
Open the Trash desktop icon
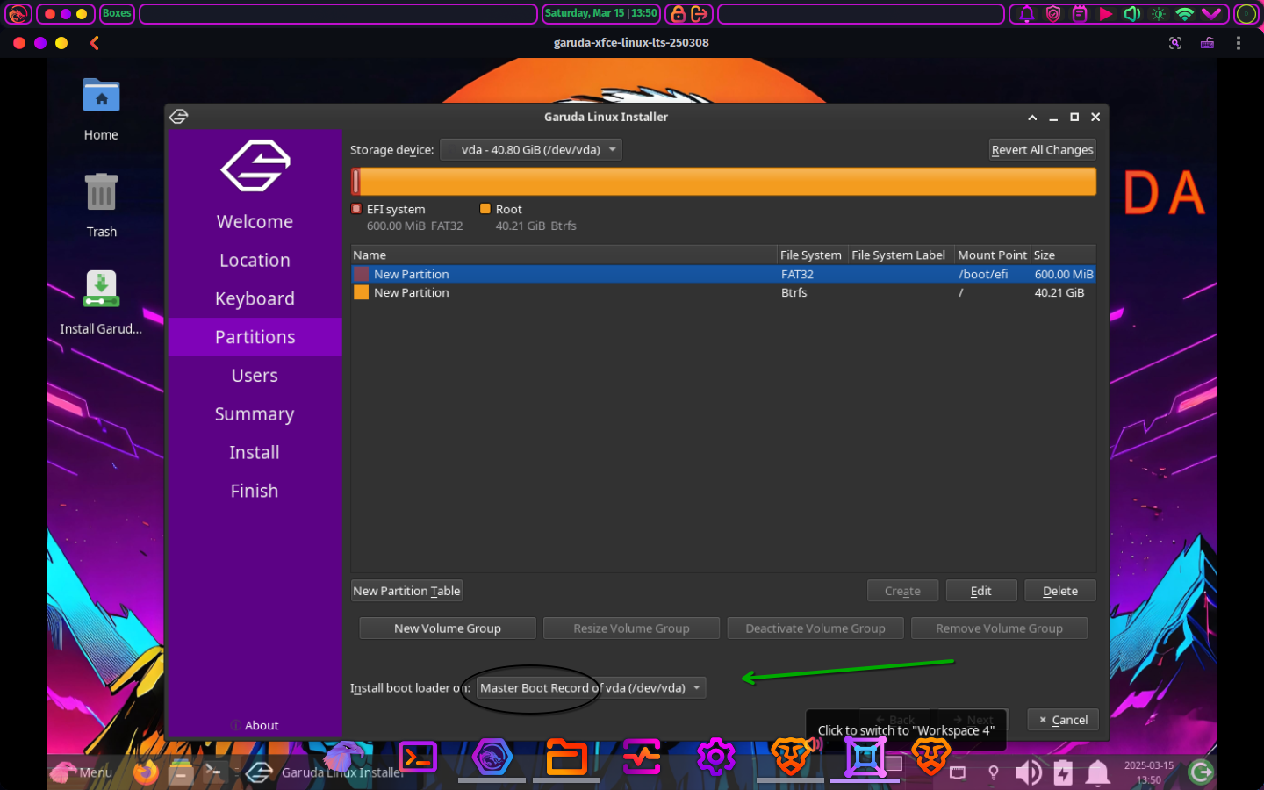(x=101, y=206)
